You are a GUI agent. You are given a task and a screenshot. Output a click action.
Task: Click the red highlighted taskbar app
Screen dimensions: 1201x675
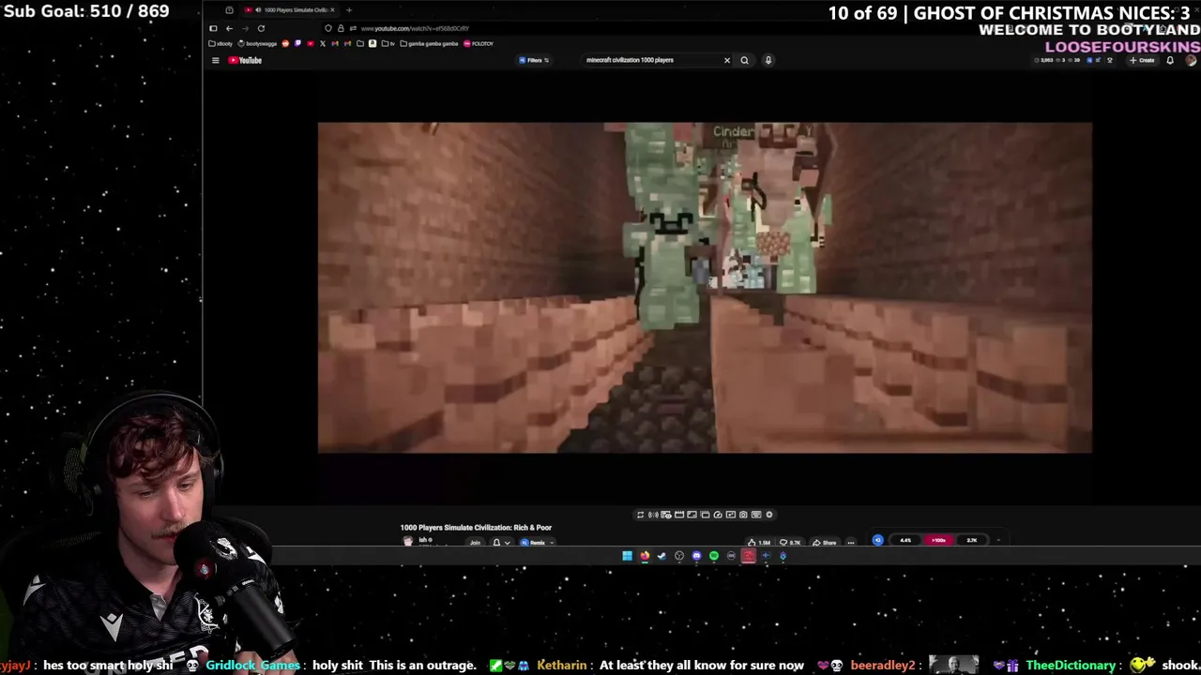click(x=749, y=556)
